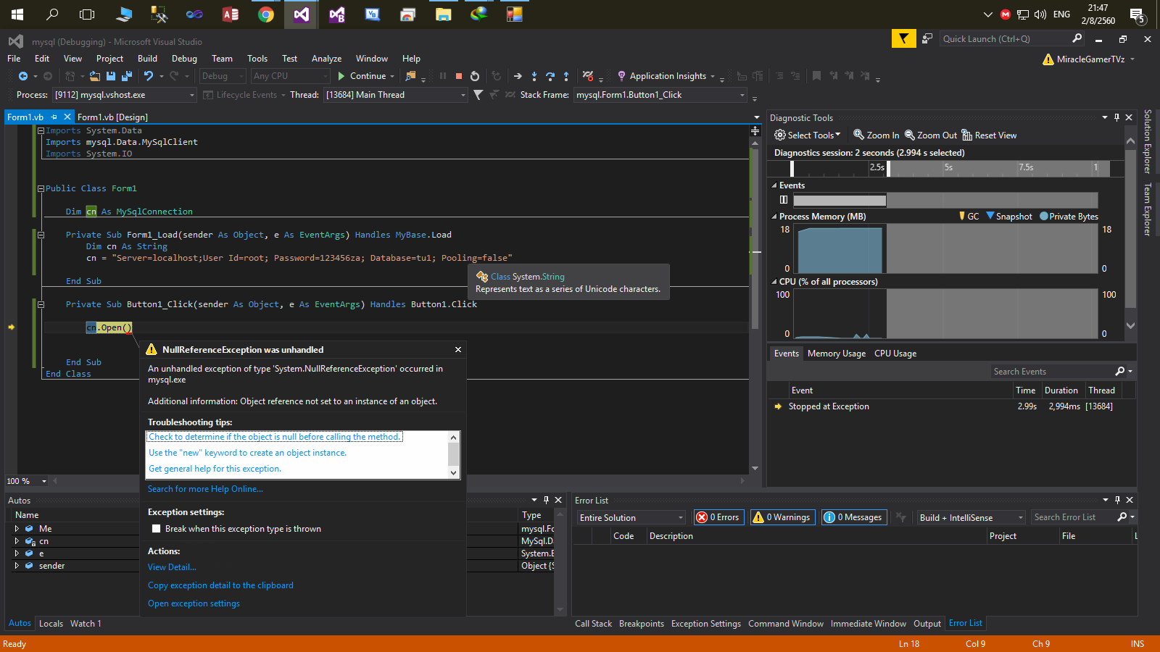Click Navigate Backward arrow in toolbar
Screen dimensions: 1160x652
tap(23, 76)
